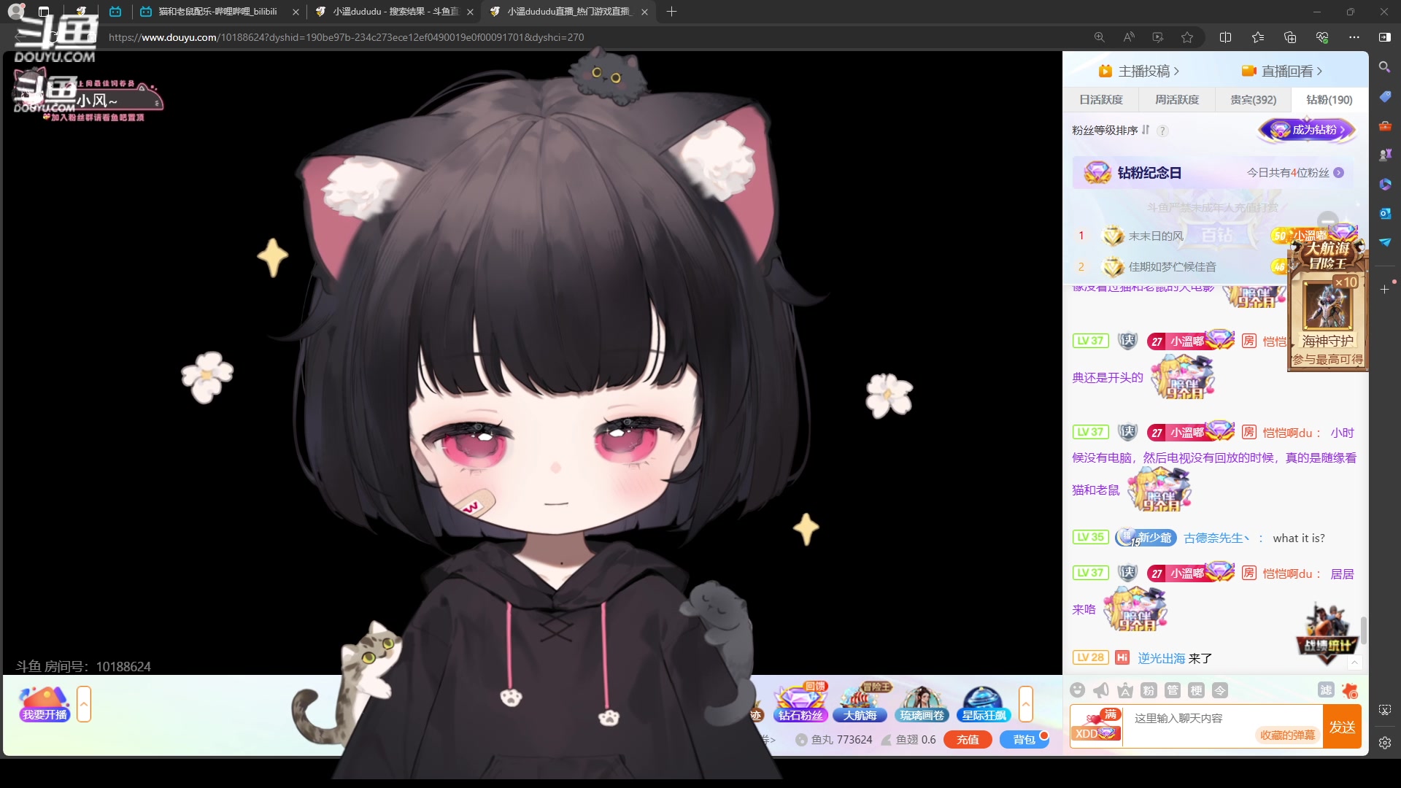The height and width of the screenshot is (788, 1401).
Task: Open Edge sidebar Outlook icon
Action: 1384,213
